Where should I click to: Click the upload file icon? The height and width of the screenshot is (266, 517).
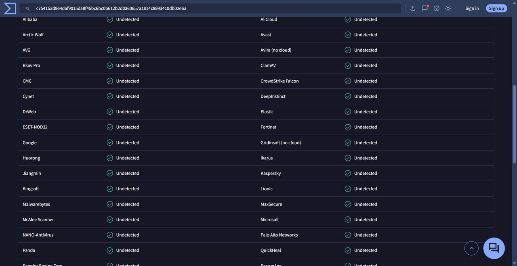pos(413,8)
